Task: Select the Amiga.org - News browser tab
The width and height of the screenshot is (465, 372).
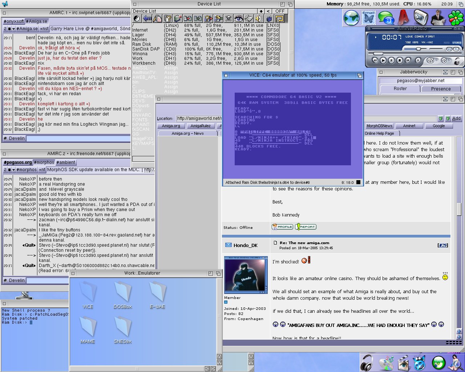Action: (187, 133)
